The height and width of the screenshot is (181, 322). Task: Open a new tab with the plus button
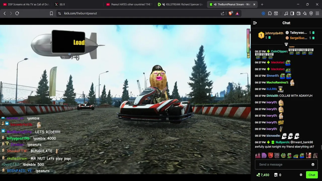click(262, 5)
